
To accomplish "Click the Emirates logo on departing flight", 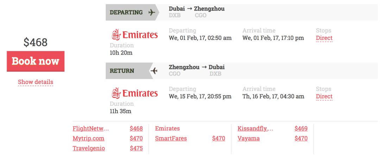I will (135, 34).
